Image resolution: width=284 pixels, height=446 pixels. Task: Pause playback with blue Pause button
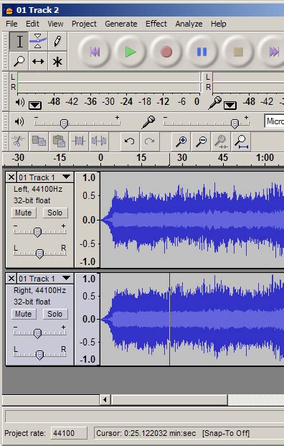[x=202, y=52]
